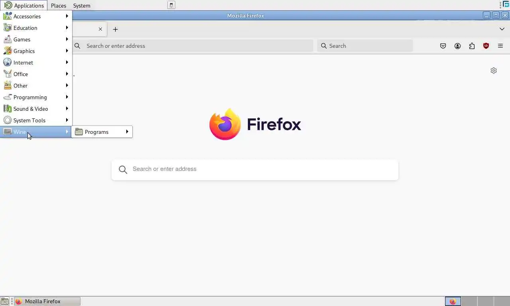This screenshot has width=510, height=306.
Task: Open the Education menu category
Action: 36,28
